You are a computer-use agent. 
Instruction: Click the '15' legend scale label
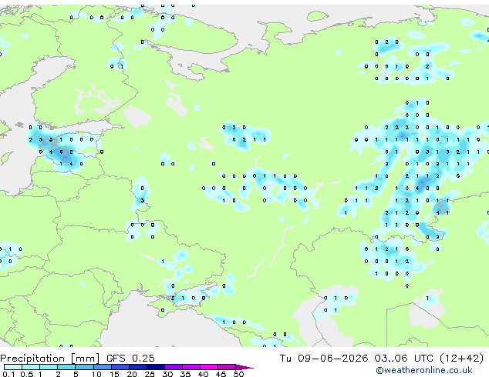coord(114,374)
